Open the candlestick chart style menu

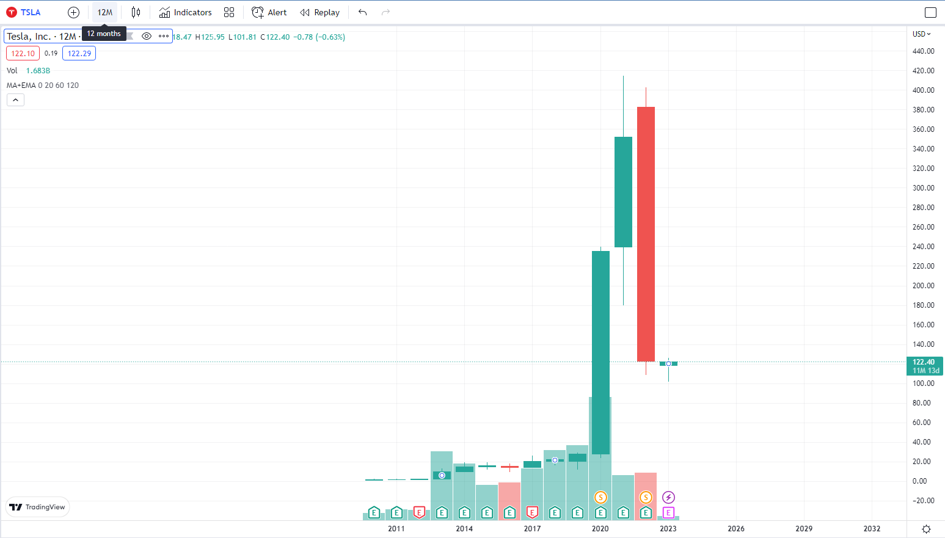point(136,12)
